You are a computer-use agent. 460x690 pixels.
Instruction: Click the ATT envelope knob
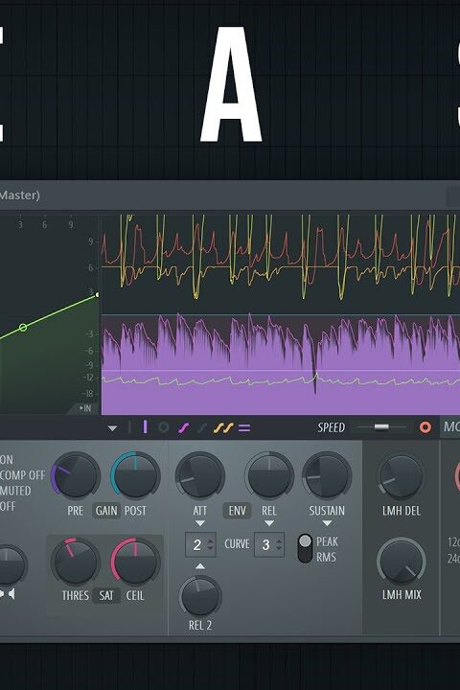click(200, 475)
